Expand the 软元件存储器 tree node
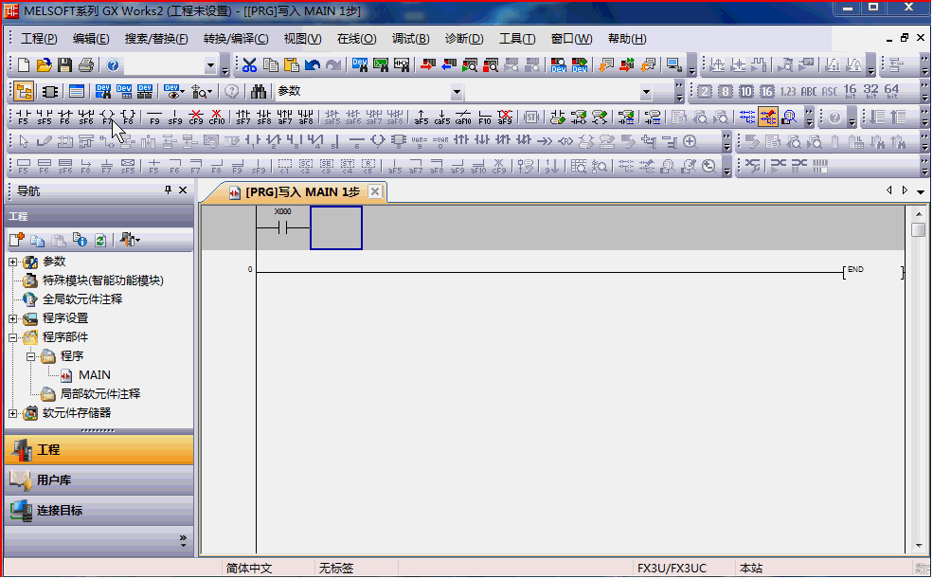 (x=13, y=413)
